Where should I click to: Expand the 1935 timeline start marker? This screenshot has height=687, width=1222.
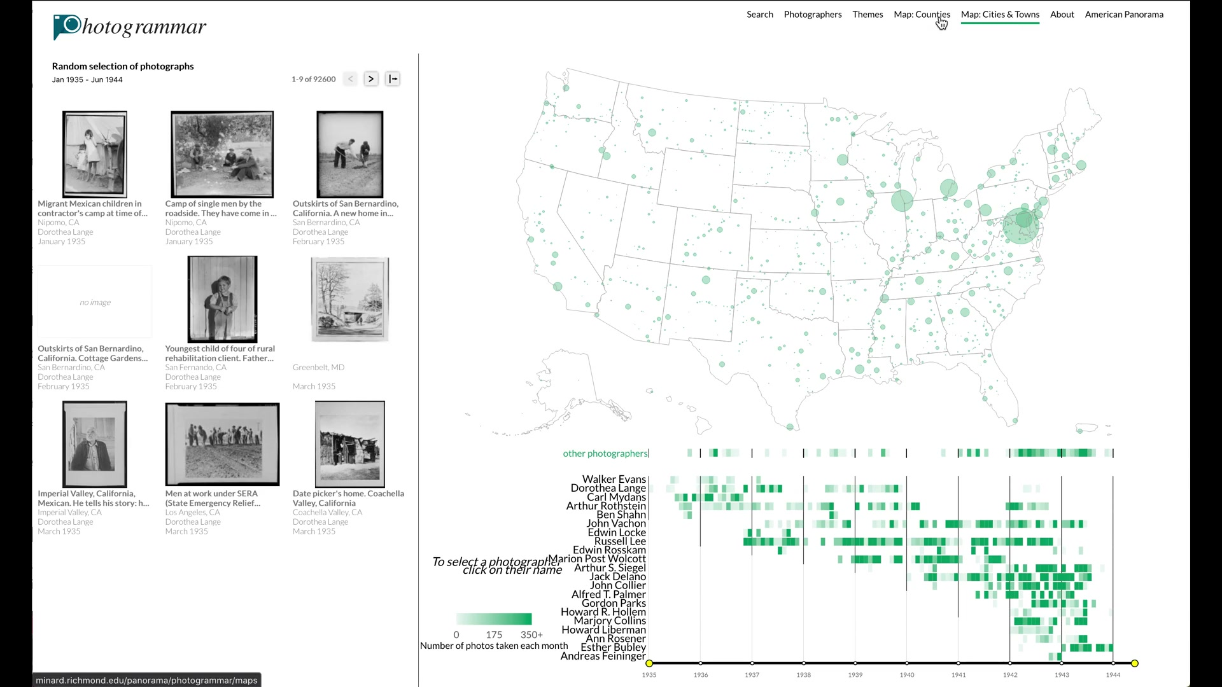coord(650,663)
